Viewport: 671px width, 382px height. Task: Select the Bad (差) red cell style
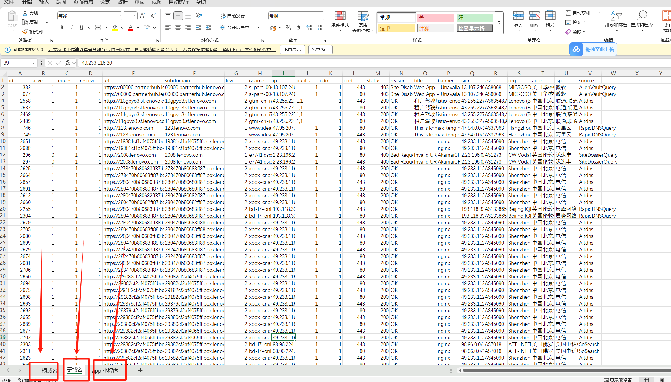pos(435,18)
